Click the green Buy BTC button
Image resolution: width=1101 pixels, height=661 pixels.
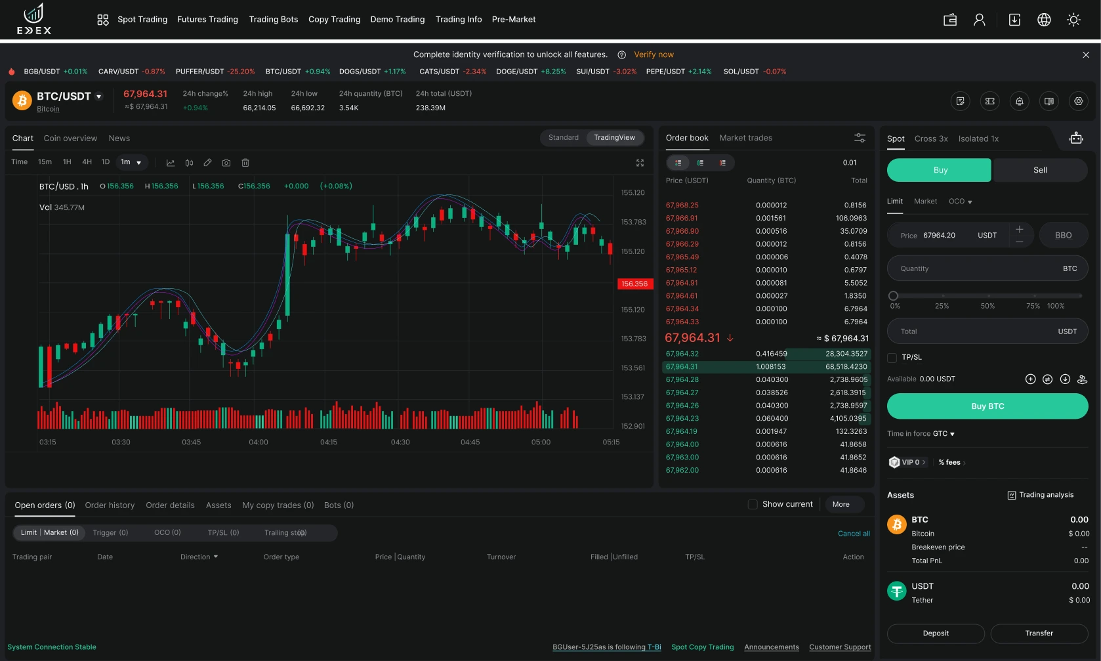point(987,406)
